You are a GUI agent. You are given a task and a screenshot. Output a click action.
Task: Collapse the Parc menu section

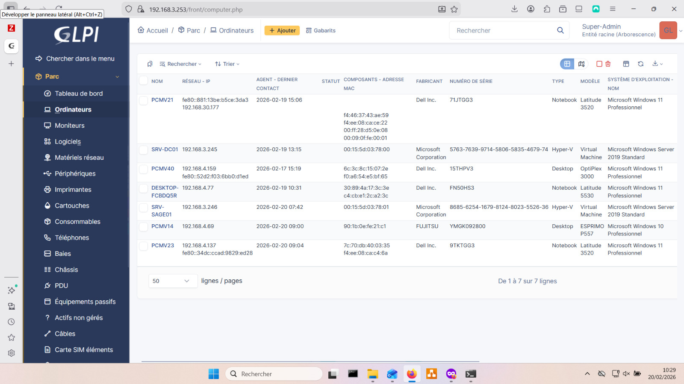tap(76, 76)
